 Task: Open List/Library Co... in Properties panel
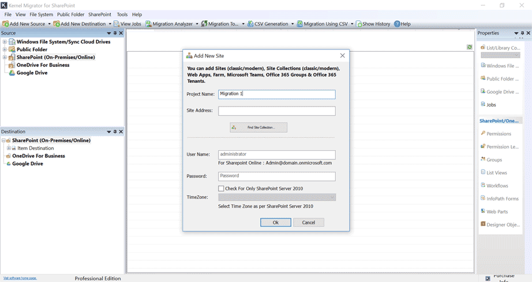point(500,48)
